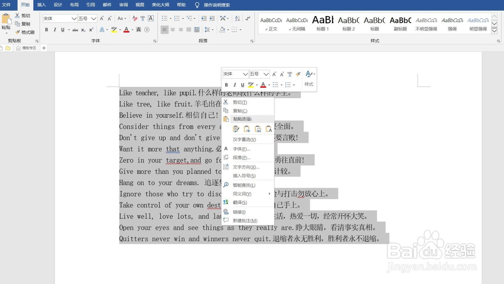Image resolution: width=504 pixels, height=284 pixels.
Task: Open ribbon font name dropdown (宋体)
Action: [x=74, y=19]
